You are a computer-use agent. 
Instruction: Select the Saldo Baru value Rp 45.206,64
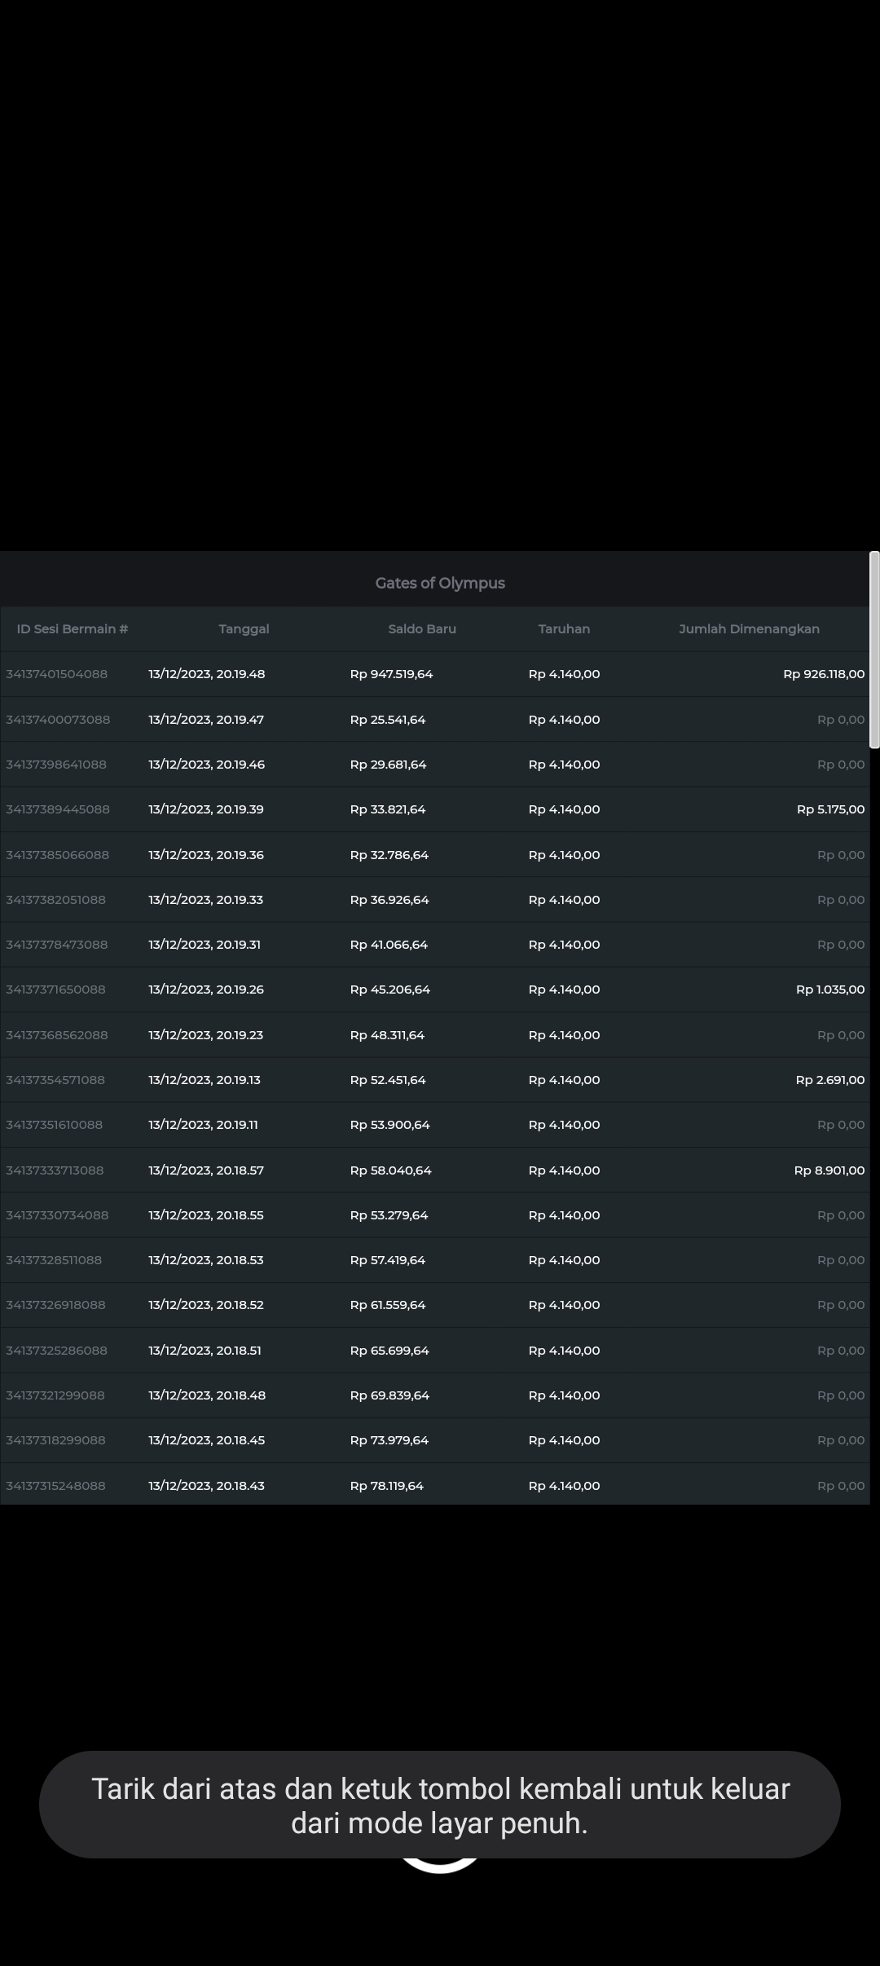(389, 990)
